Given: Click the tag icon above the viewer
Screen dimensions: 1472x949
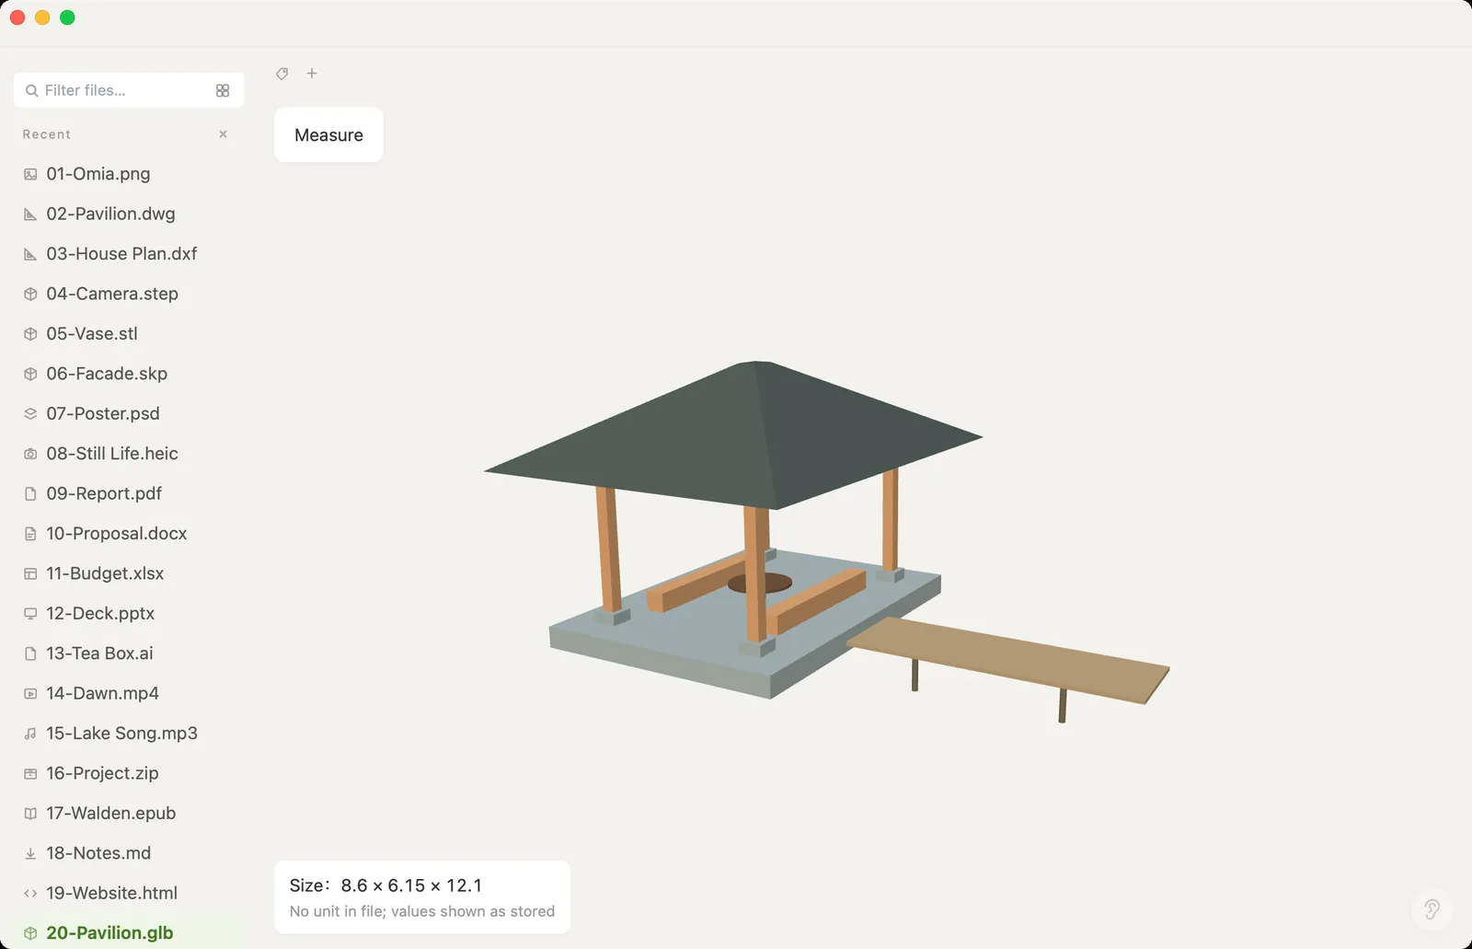Looking at the screenshot, I should (x=282, y=74).
